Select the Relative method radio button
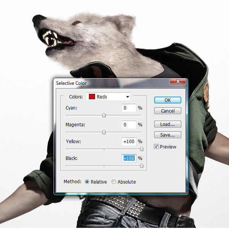 (87, 182)
